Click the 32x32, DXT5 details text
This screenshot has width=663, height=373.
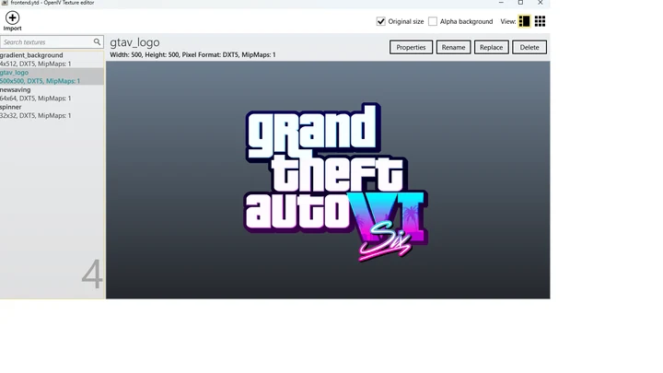[36, 115]
